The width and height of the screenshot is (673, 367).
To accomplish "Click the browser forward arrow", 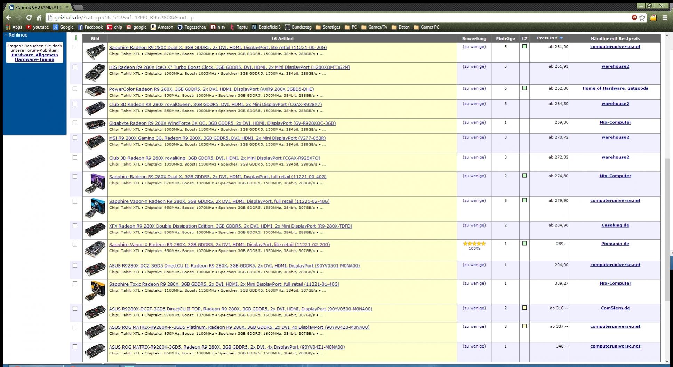I will tap(19, 18).
